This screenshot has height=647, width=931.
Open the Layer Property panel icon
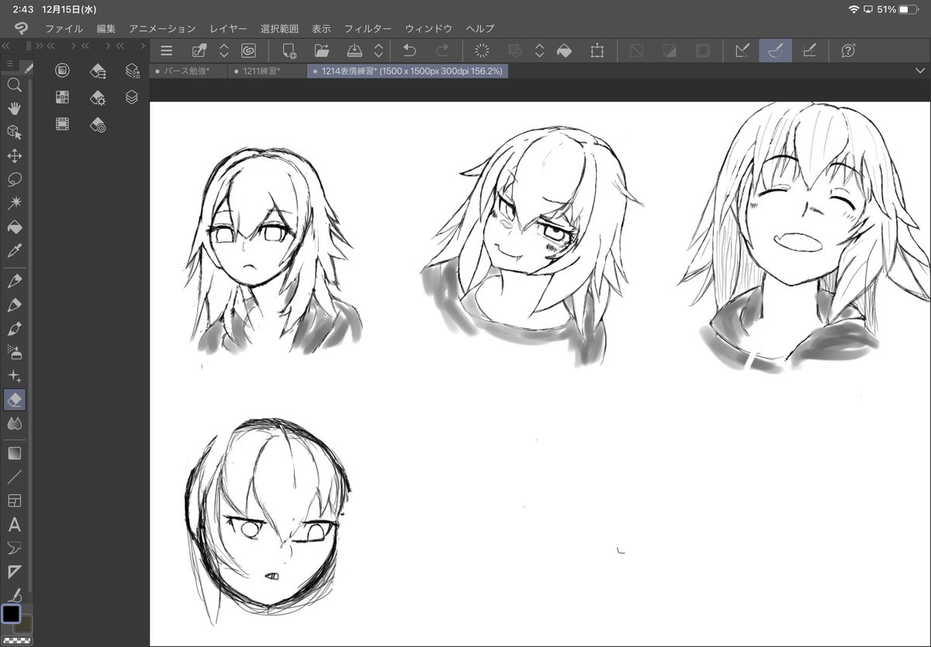132,71
